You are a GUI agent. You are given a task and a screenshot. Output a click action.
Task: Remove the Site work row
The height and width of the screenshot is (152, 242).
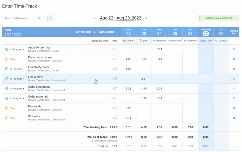(x=234, y=118)
